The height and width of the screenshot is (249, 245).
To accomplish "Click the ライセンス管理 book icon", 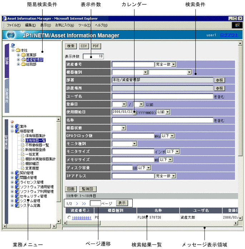I will (x=17, y=182).
